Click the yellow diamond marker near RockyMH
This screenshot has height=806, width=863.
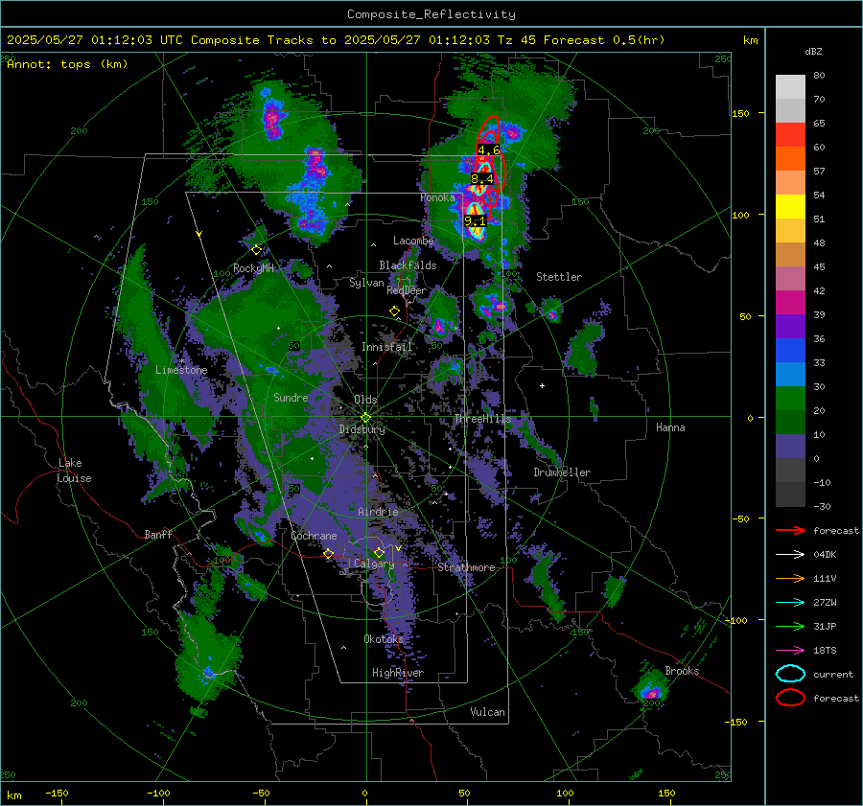click(256, 250)
